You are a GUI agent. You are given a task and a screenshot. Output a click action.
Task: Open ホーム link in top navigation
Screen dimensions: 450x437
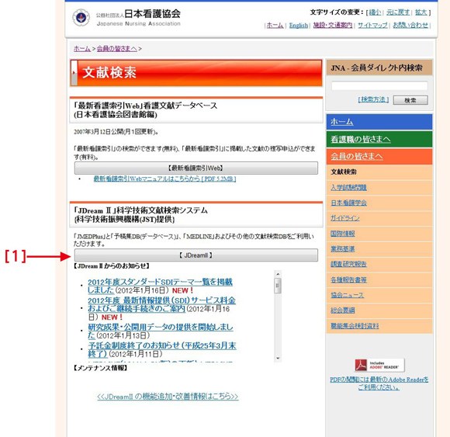tap(275, 26)
